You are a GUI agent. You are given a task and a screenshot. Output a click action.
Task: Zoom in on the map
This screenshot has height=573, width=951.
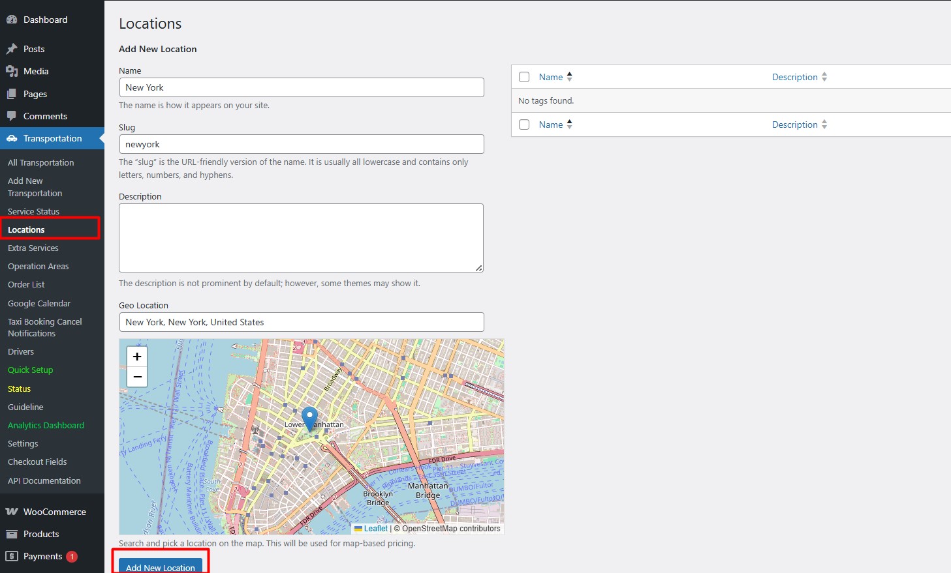point(137,357)
